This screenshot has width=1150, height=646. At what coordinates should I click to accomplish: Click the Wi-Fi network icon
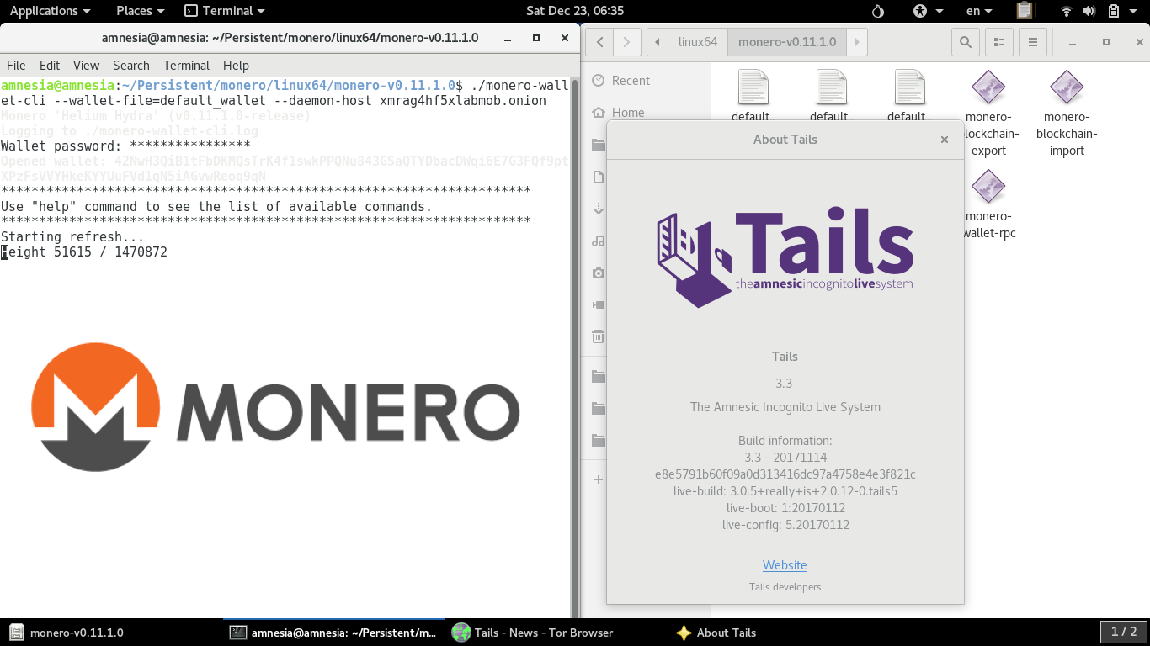(1067, 11)
